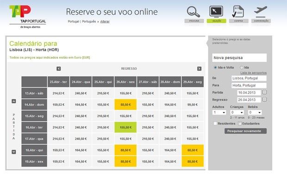Click row header 15.Abr - seg
287x174 pixels.
point(34,116)
